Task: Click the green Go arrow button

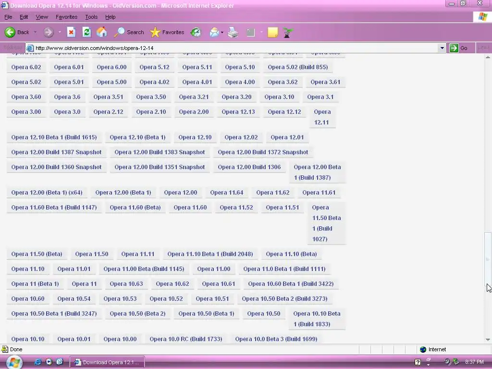Action: 454,48
